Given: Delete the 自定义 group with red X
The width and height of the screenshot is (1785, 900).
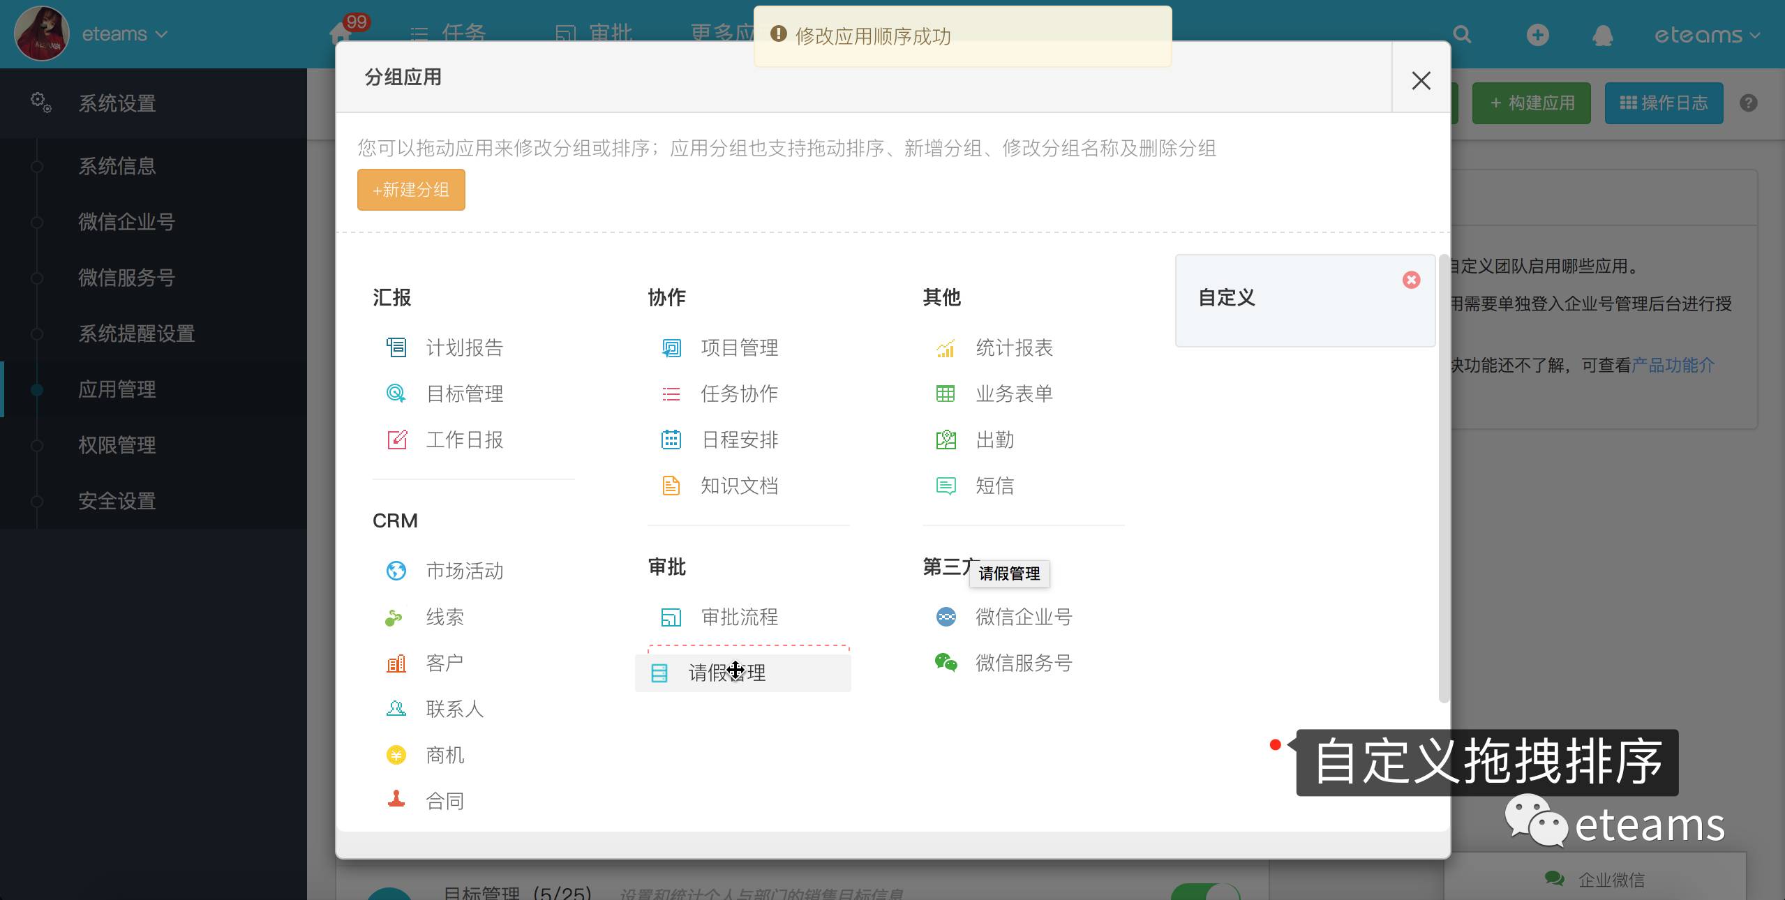Looking at the screenshot, I should 1411,280.
